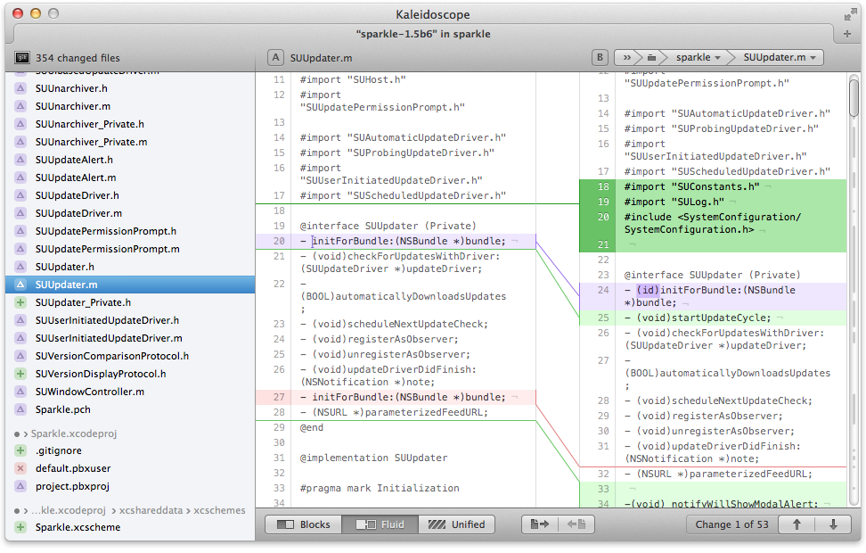Image resolution: width=866 pixels, height=553 pixels.
Task: Click the added icon next to SUUpdater_Private.h
Action: [20, 302]
